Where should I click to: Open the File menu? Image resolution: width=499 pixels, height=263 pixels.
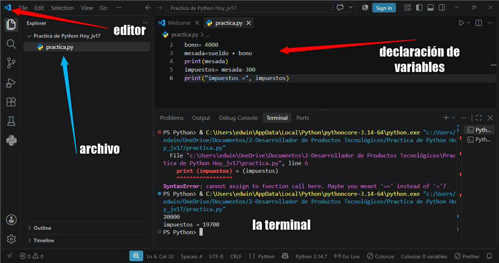(x=23, y=8)
